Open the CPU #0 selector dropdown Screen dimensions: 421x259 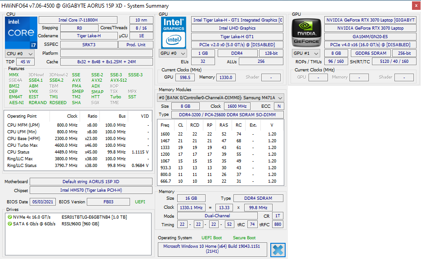[x=20, y=53]
